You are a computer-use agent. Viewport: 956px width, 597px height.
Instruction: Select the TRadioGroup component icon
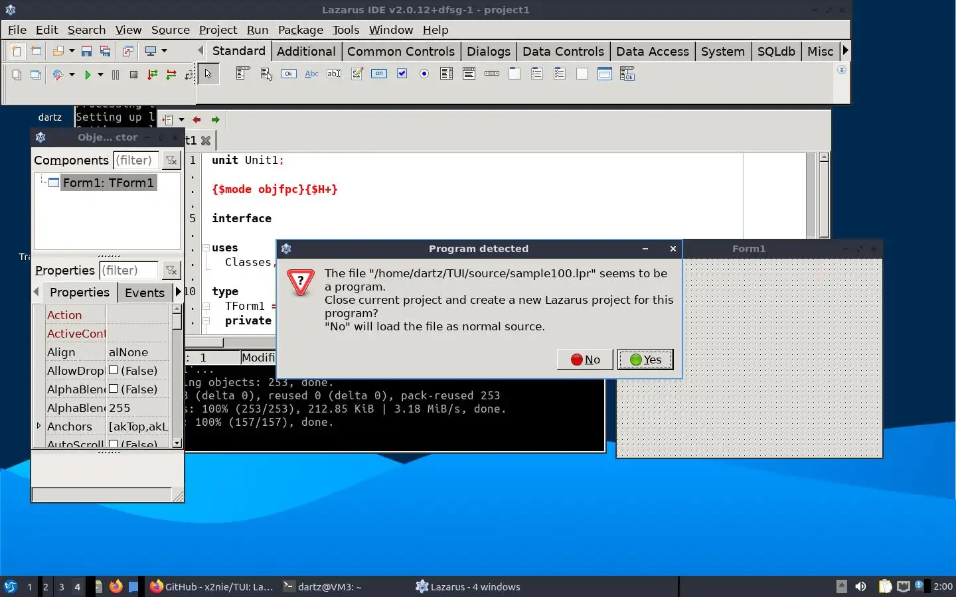tap(537, 74)
